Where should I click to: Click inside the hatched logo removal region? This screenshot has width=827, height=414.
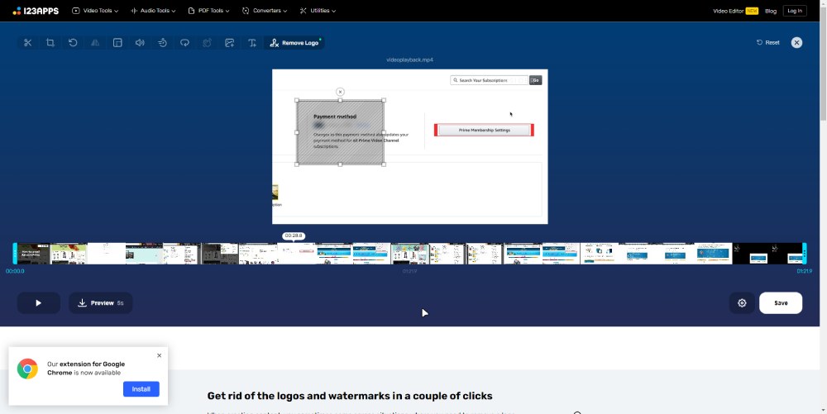point(340,132)
